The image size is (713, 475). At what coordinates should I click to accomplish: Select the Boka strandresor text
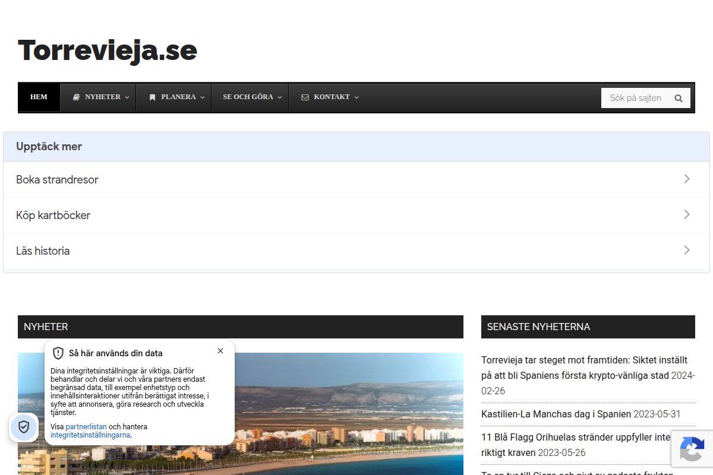pyautogui.click(x=57, y=179)
